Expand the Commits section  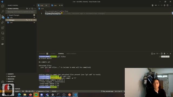pos(6,74)
